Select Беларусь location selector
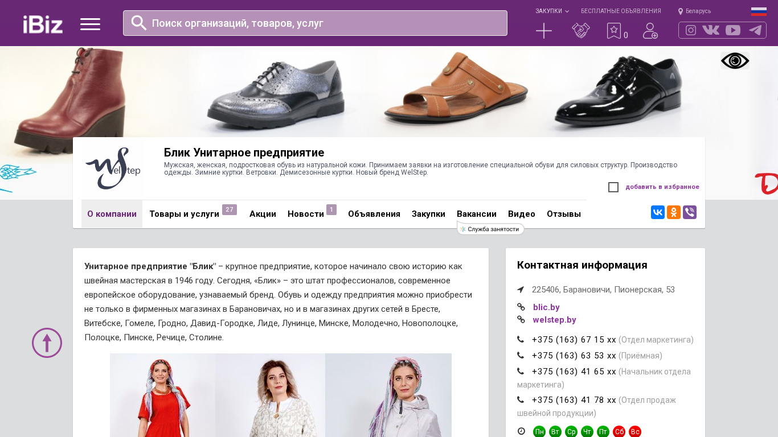 (x=694, y=11)
